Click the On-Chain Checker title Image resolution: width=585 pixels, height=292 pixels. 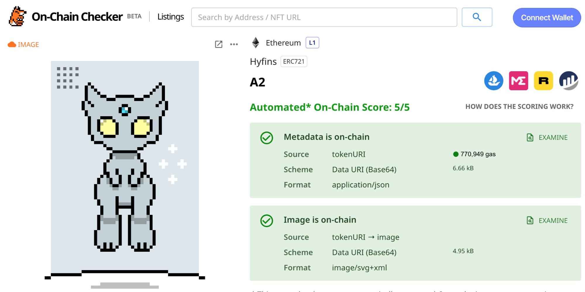pyautogui.click(x=77, y=17)
